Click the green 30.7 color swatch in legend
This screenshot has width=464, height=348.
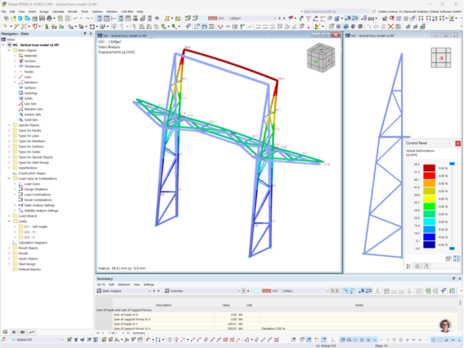[x=429, y=206]
